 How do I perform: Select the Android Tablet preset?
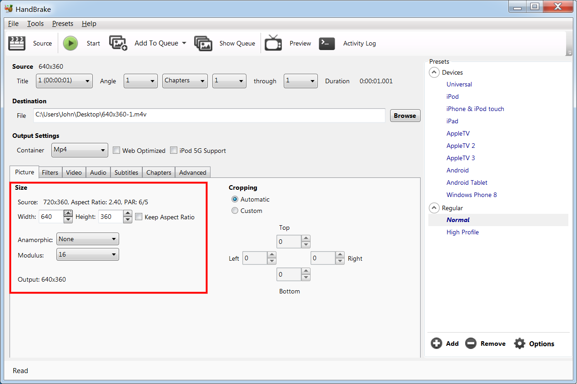pyautogui.click(x=467, y=182)
